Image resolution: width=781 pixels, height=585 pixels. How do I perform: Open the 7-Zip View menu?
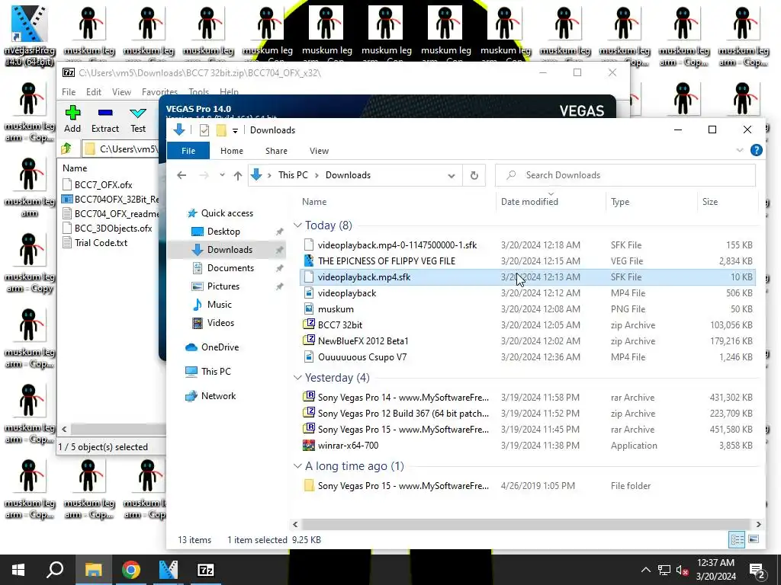[121, 92]
